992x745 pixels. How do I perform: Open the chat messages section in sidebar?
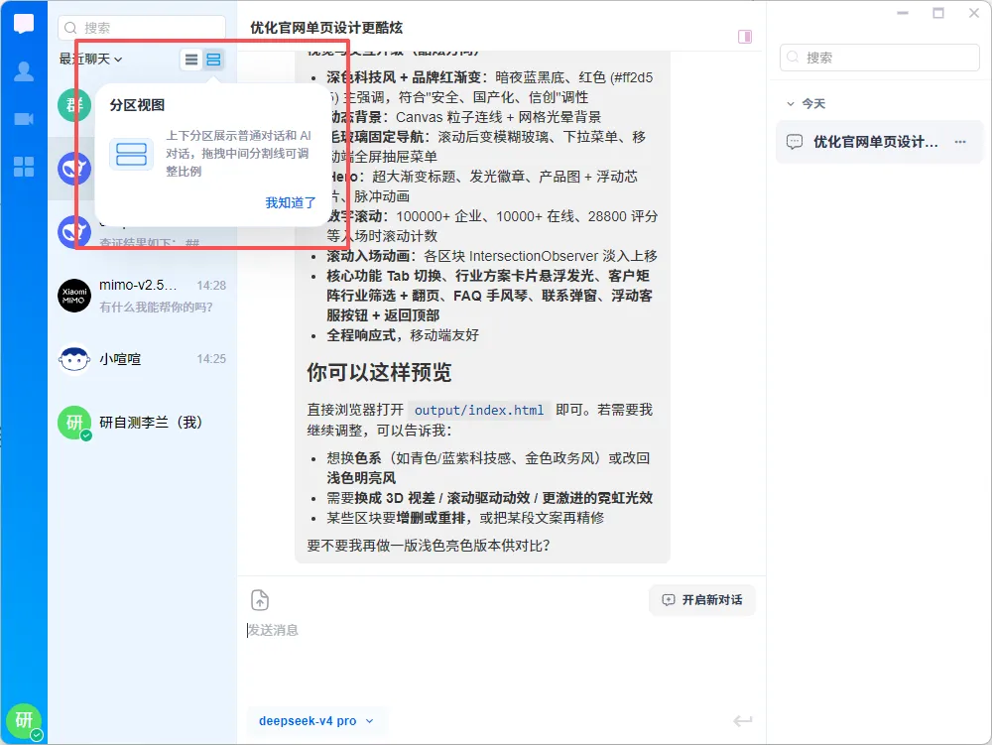24,24
